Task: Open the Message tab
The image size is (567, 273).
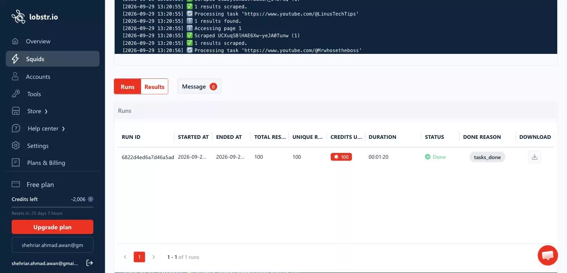Action: (199, 86)
